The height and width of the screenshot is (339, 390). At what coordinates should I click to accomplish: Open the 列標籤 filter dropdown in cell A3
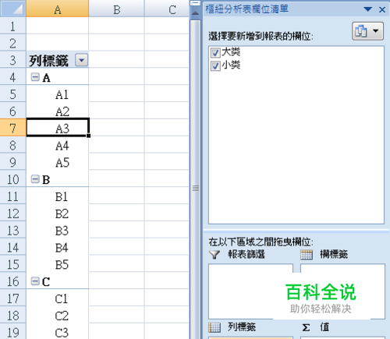pyautogui.click(x=82, y=60)
